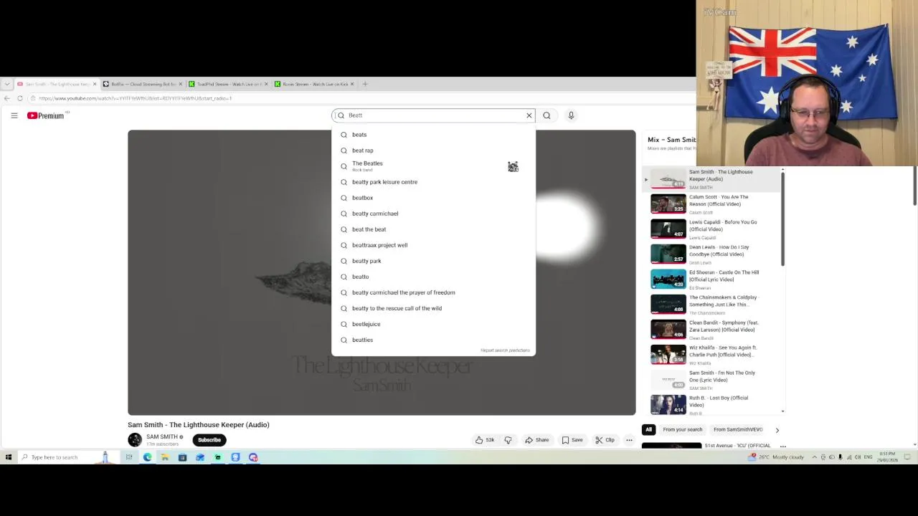Expand the browser tab search dropdown arrow

7,85
